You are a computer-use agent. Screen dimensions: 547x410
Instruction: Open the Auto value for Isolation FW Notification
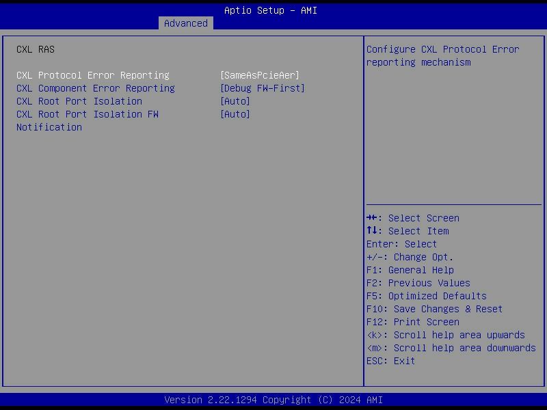point(235,114)
